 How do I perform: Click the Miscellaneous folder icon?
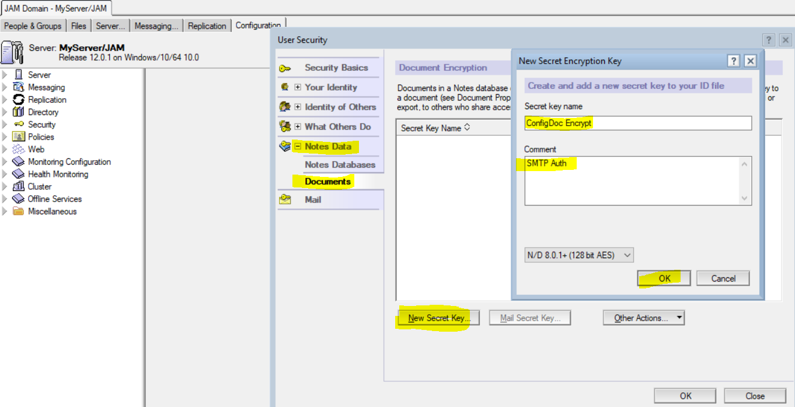(x=18, y=211)
